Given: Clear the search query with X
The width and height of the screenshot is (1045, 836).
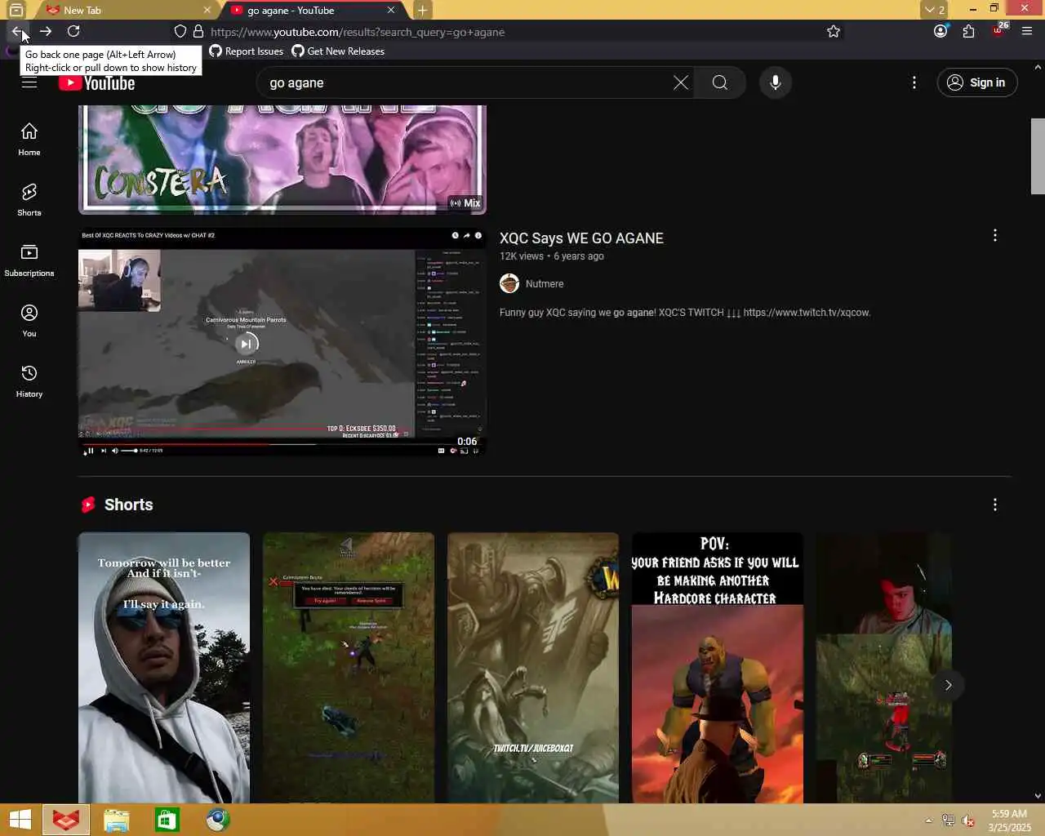Looking at the screenshot, I should [681, 82].
